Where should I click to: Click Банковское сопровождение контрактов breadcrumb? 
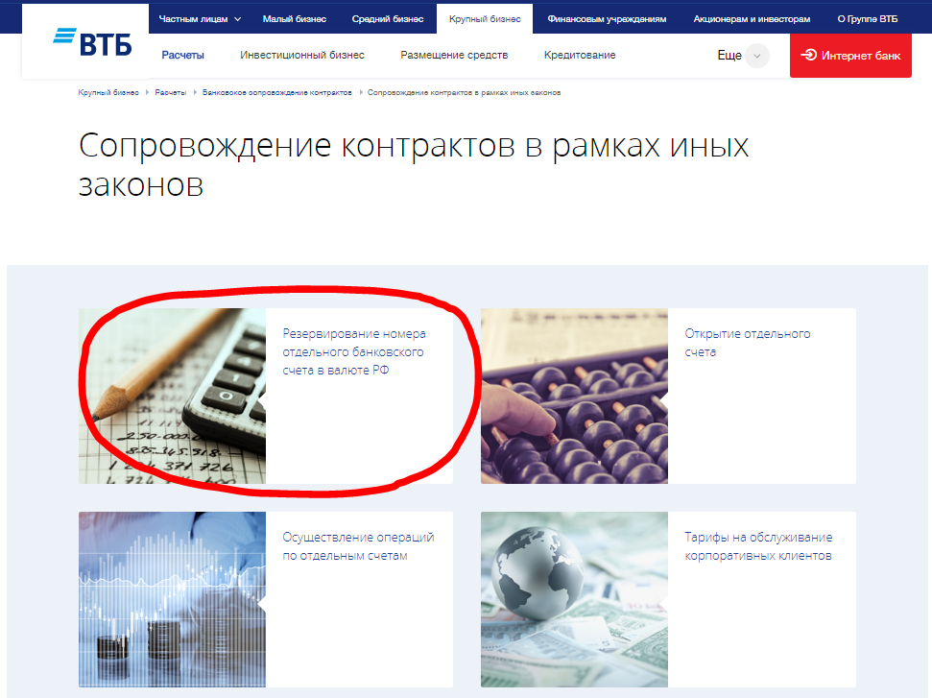click(x=276, y=92)
